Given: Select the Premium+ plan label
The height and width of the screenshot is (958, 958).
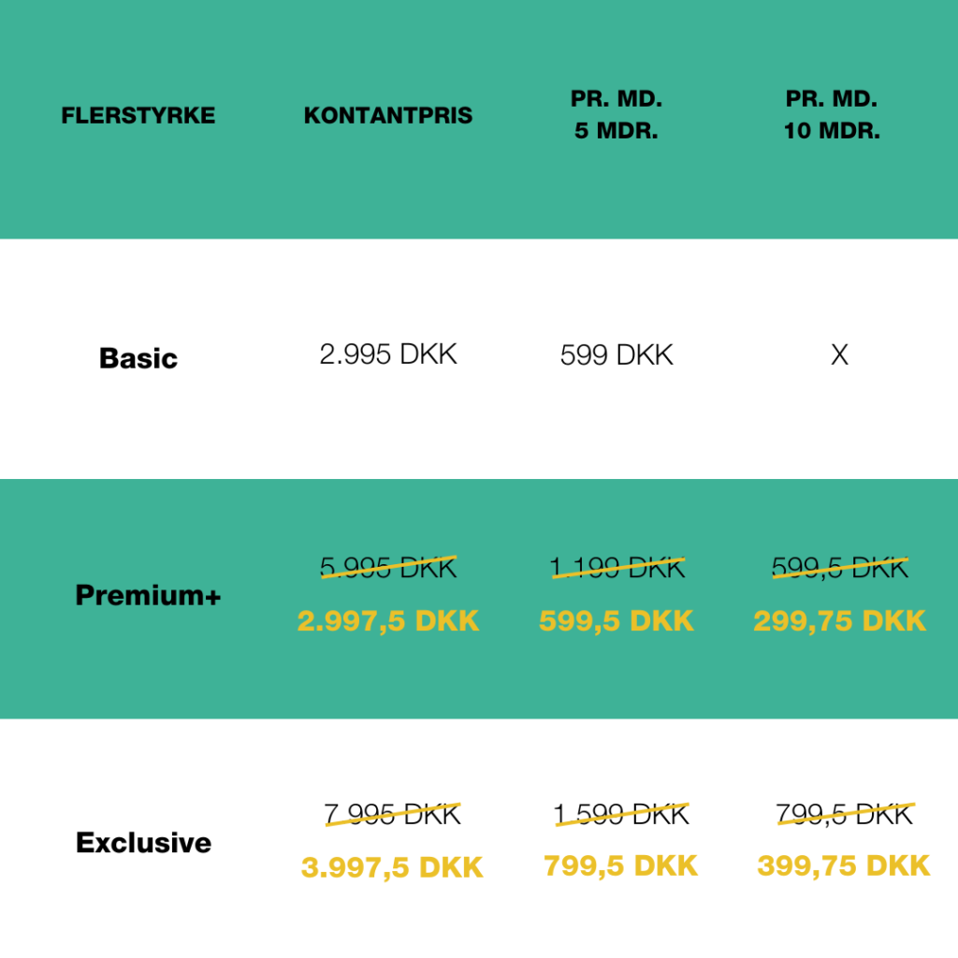Looking at the screenshot, I should (148, 595).
